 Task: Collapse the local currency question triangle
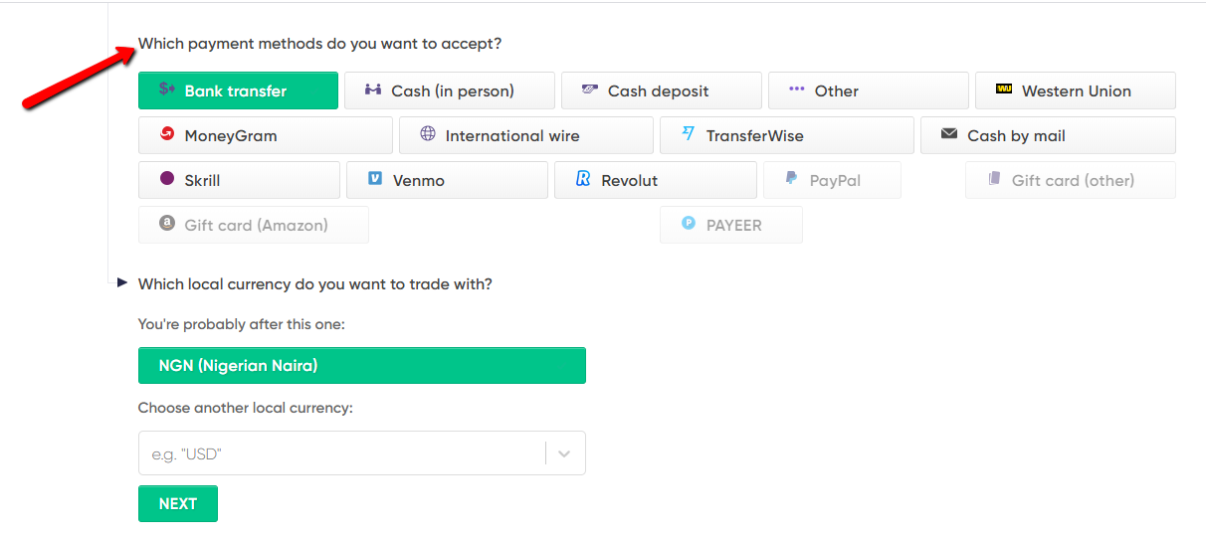pos(122,282)
